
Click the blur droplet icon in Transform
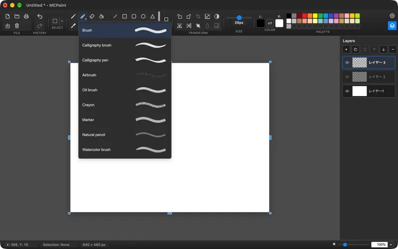207,26
